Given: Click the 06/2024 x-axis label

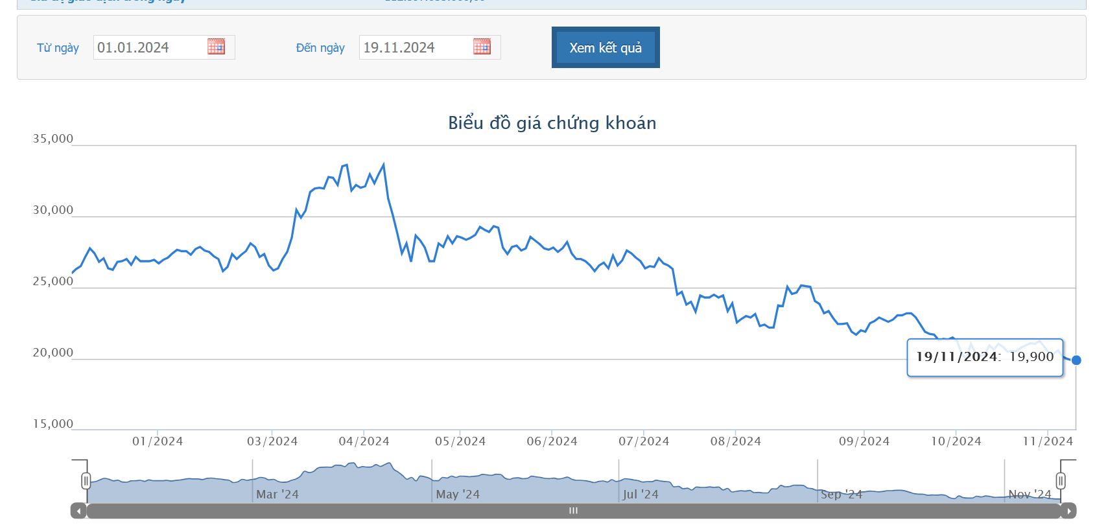Looking at the screenshot, I should coord(552,441).
